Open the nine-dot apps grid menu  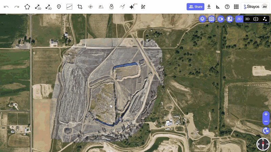click(x=236, y=7)
